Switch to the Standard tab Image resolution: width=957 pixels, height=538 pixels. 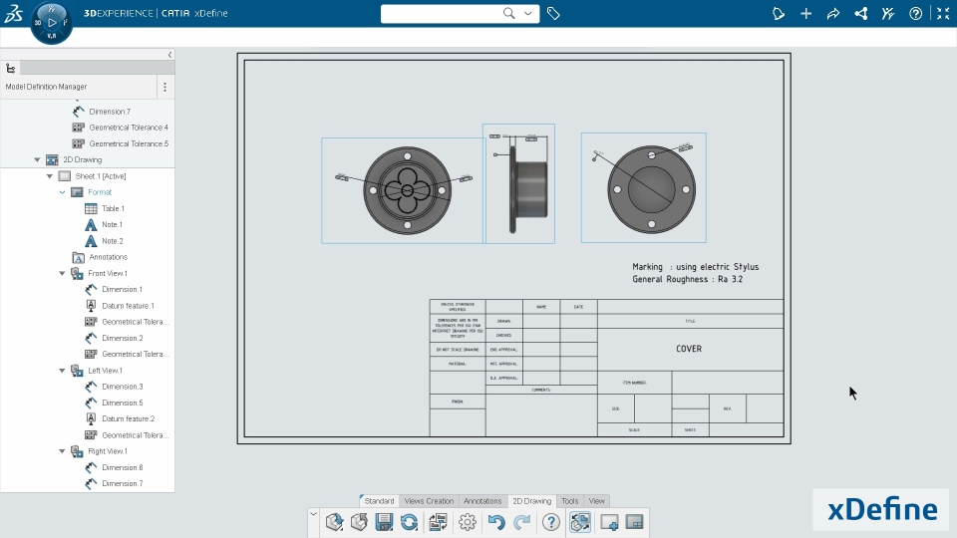click(x=379, y=501)
